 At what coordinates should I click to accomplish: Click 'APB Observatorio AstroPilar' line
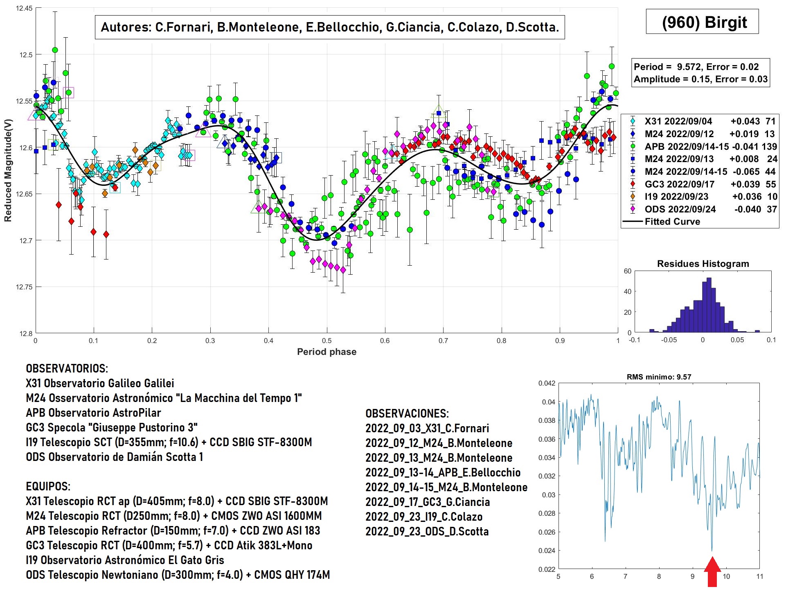point(93,413)
